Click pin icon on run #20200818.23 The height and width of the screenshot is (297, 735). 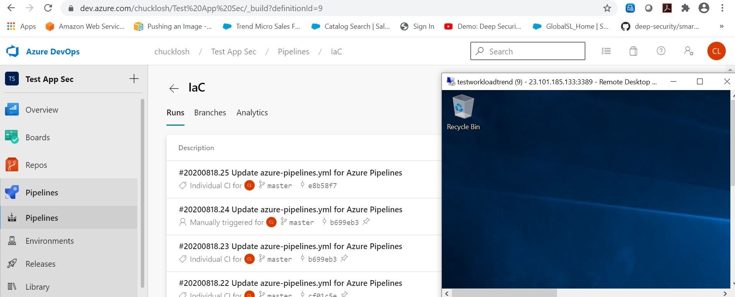point(344,258)
